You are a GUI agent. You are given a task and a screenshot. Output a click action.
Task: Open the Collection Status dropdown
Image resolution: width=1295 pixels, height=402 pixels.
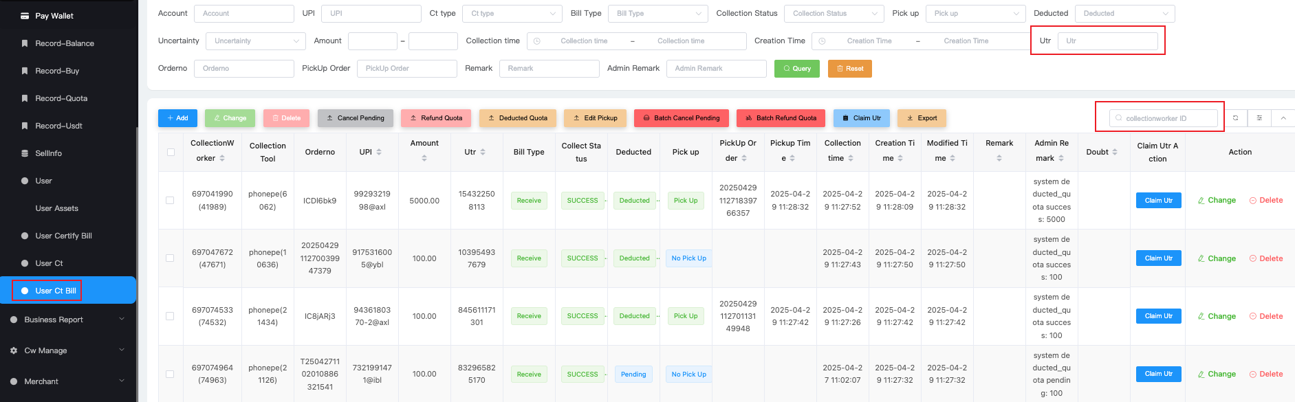point(835,14)
